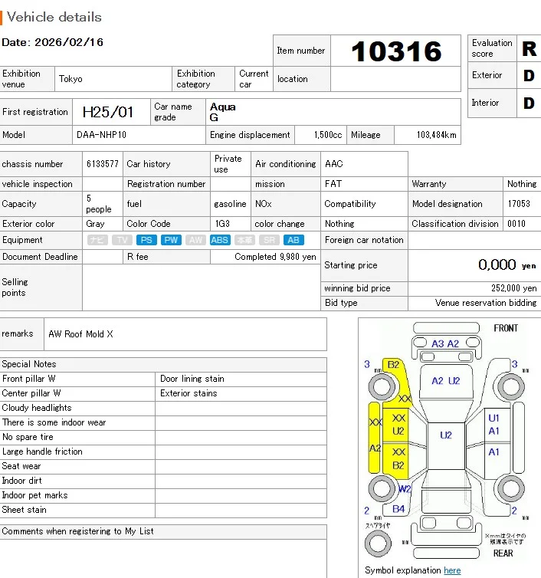Click the classification division 0010
The height and width of the screenshot is (578, 541).
coord(516,224)
